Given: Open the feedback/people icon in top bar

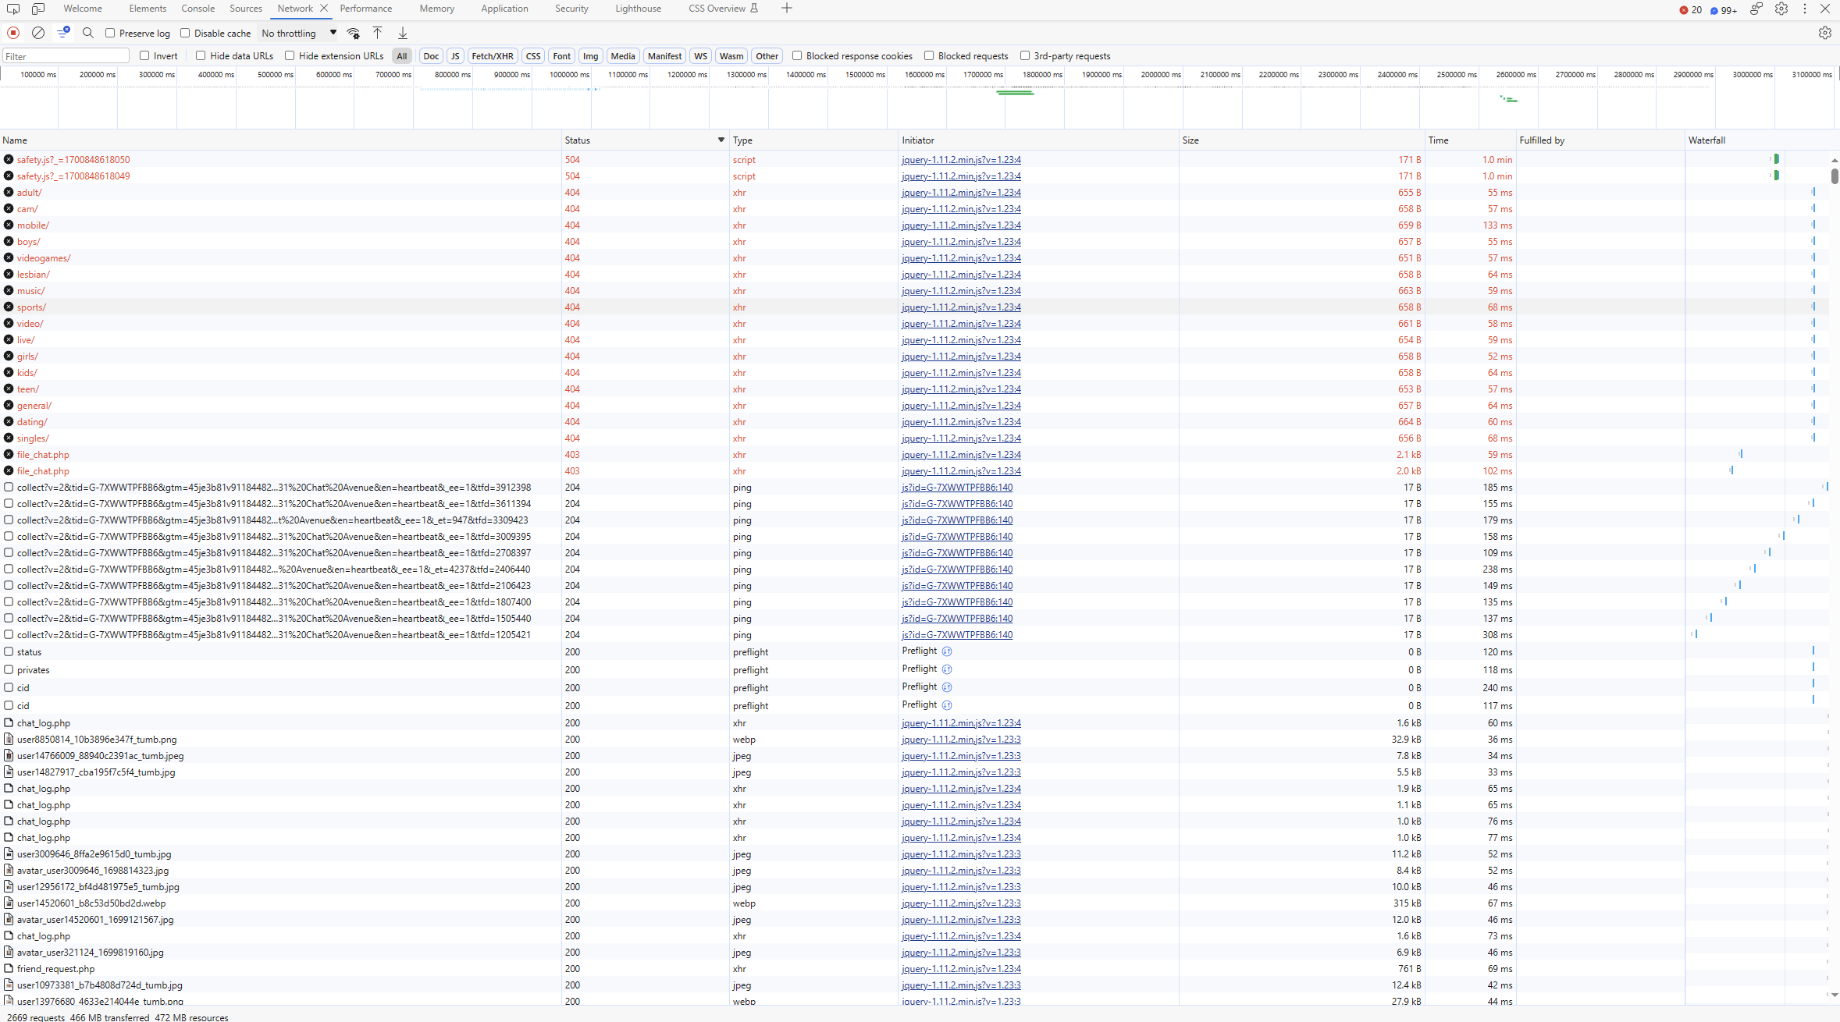Looking at the screenshot, I should 1756,9.
